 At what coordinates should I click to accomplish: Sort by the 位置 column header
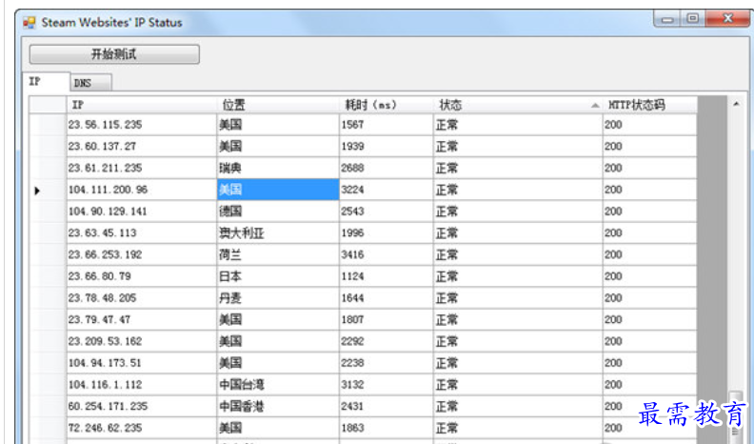[278, 105]
